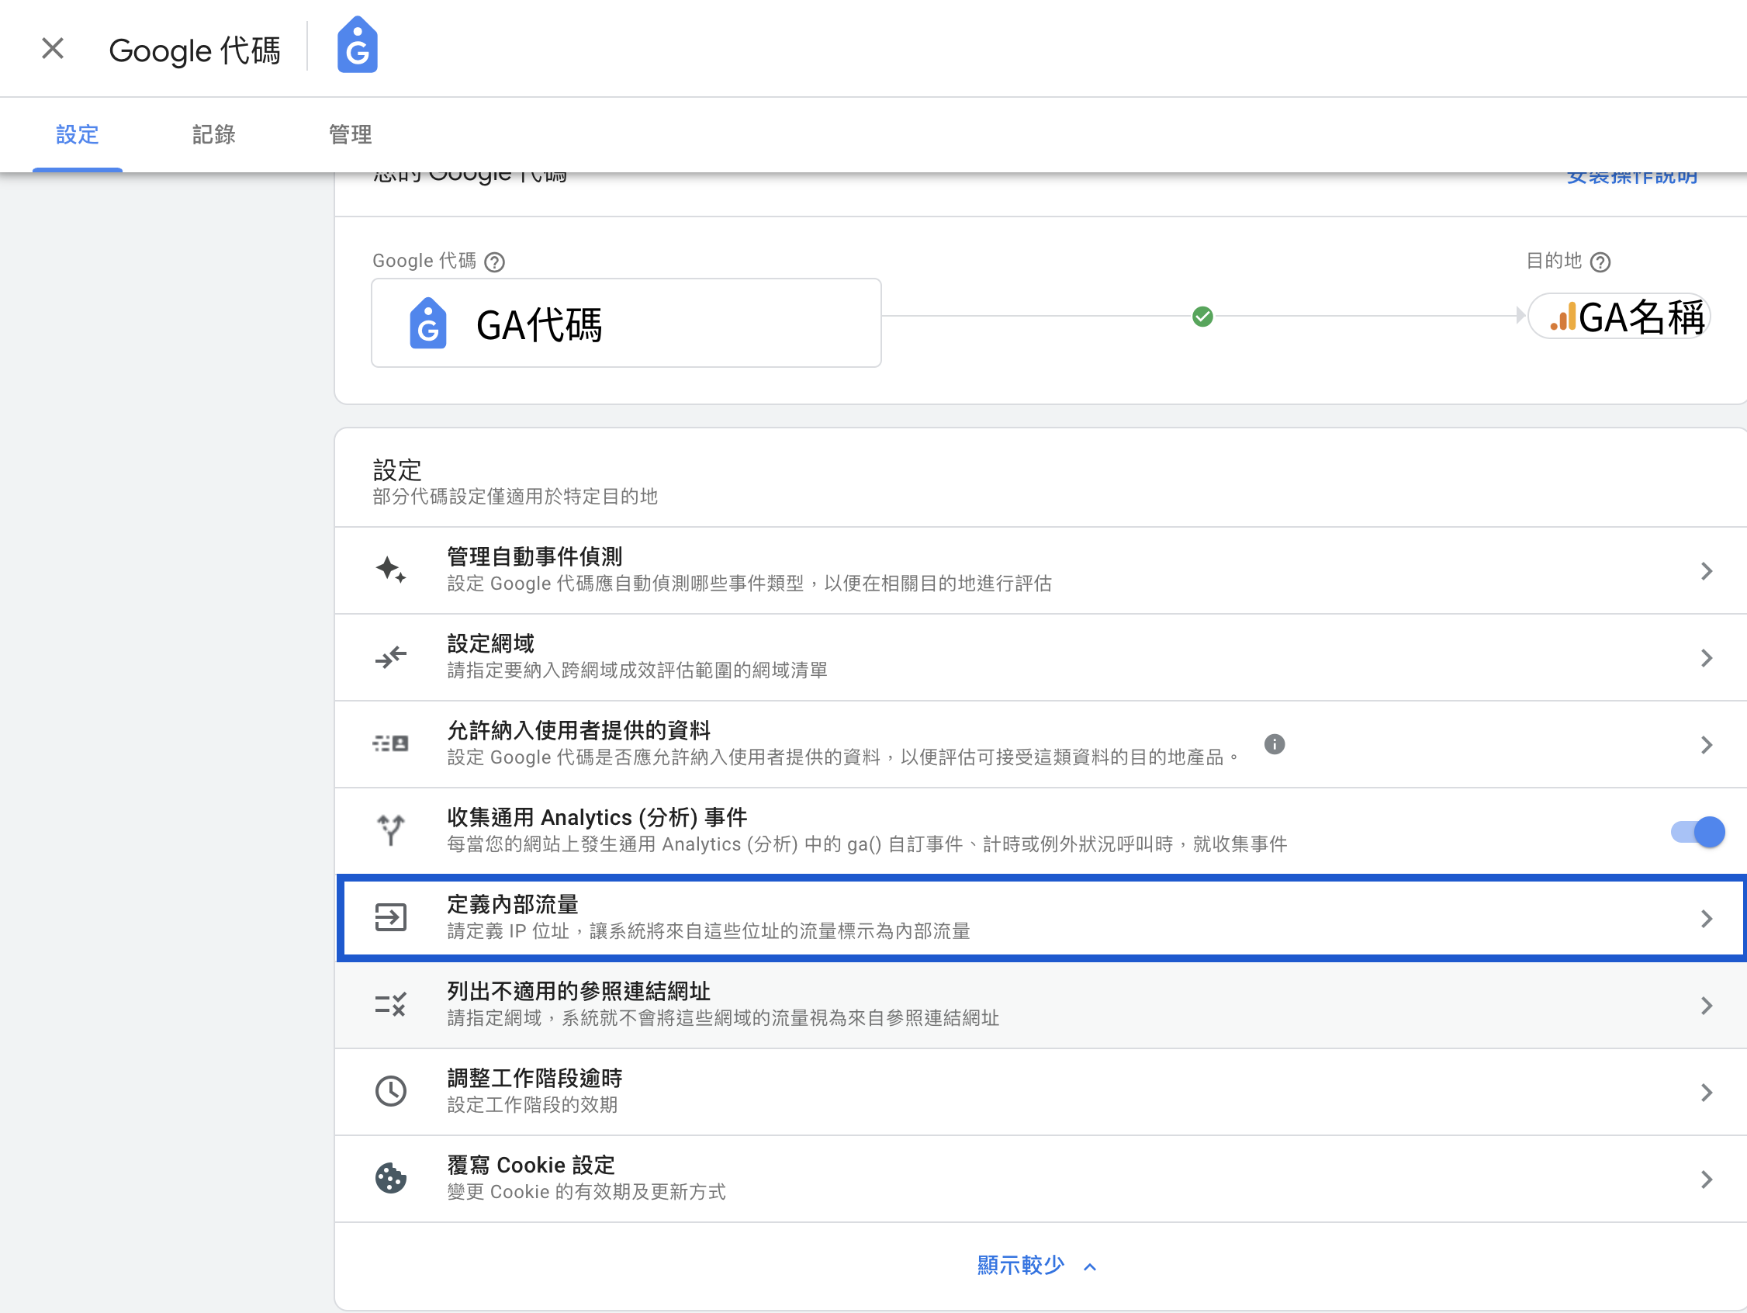This screenshot has height=1313, width=1747.
Task: Switch to the 記錄 tab
Action: click(214, 134)
